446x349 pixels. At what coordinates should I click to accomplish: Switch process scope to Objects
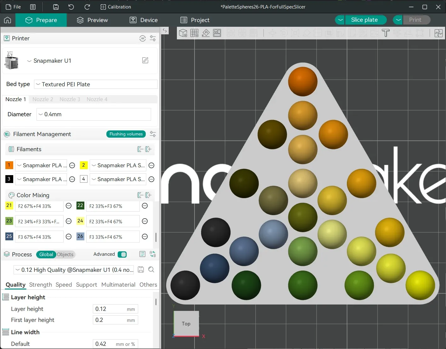pyautogui.click(x=65, y=255)
